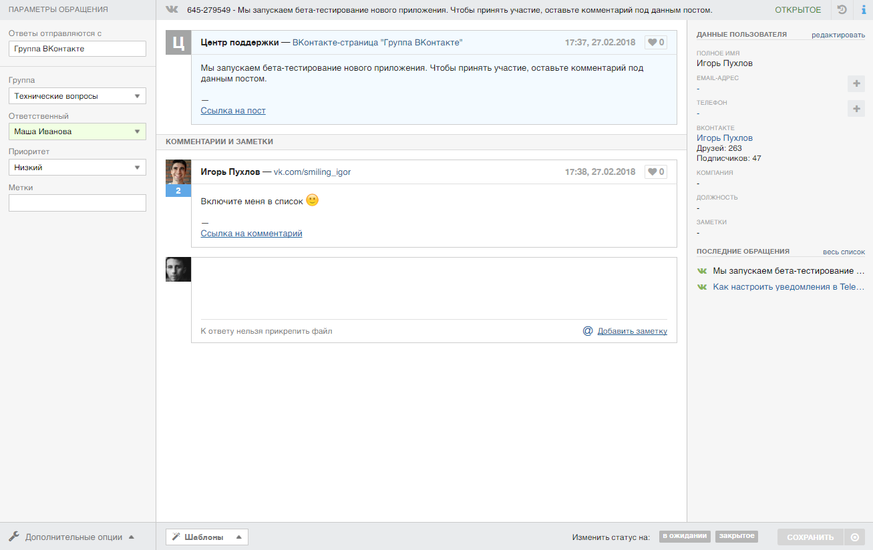The image size is (873, 550).
Task: Change status to 'закрытое'
Action: [737, 536]
